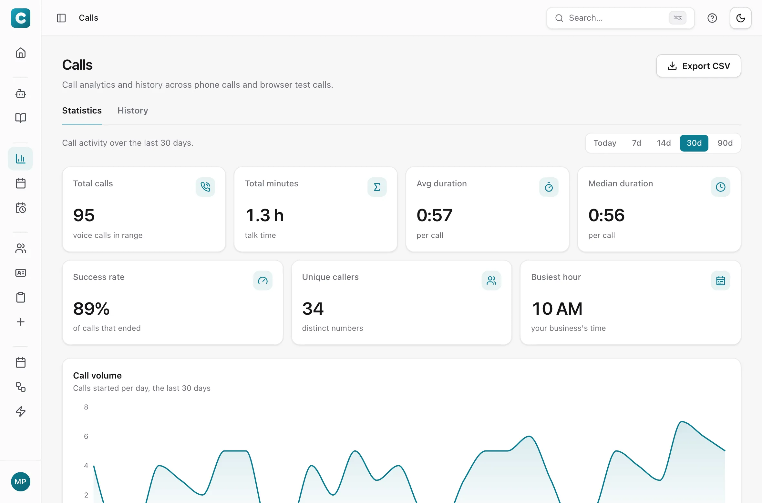762x503 pixels.
Task: Open the calendar icon below analytics
Action: (x=21, y=183)
